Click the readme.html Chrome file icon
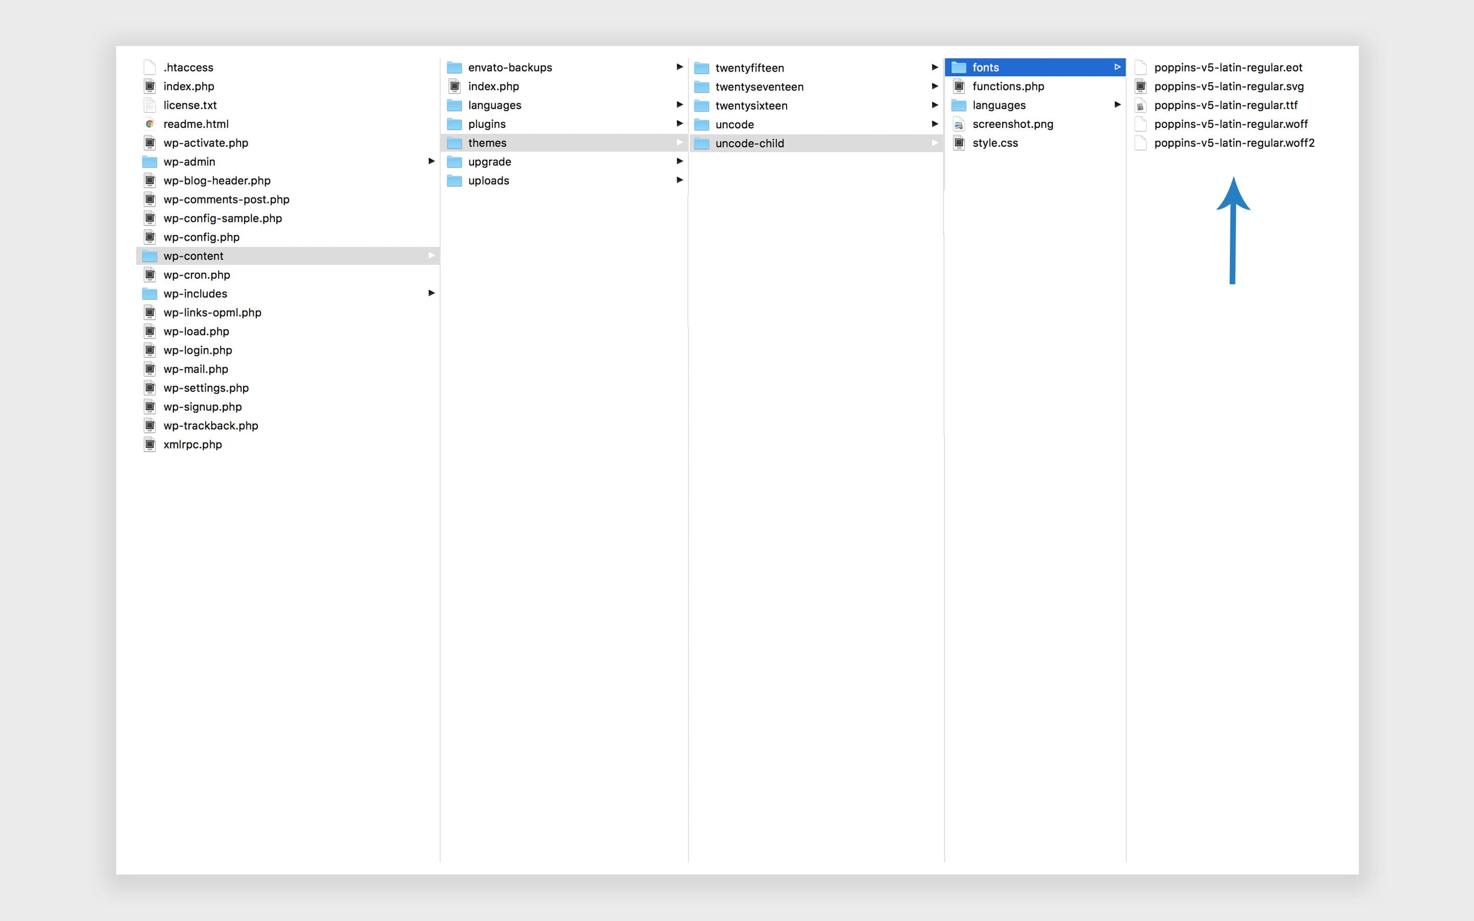Image resolution: width=1474 pixels, height=921 pixels. click(x=149, y=124)
